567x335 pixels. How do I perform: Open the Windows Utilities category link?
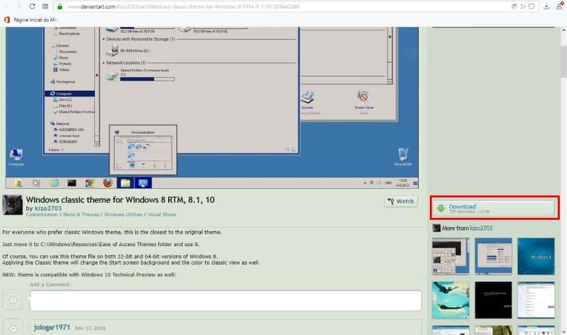pyautogui.click(x=123, y=215)
